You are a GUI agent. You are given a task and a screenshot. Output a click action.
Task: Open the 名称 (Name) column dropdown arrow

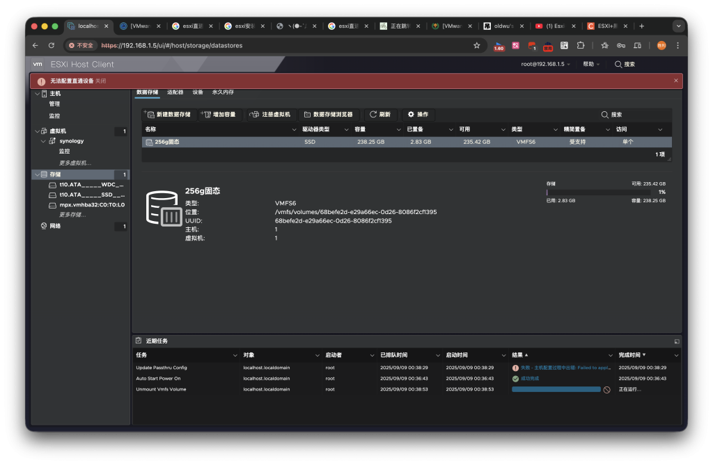294,129
